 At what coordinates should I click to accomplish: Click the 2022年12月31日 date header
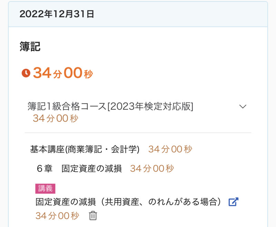pos(57,14)
